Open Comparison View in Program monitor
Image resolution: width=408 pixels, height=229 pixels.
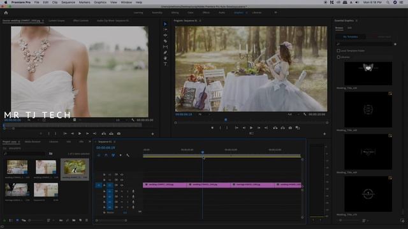tap(298, 128)
